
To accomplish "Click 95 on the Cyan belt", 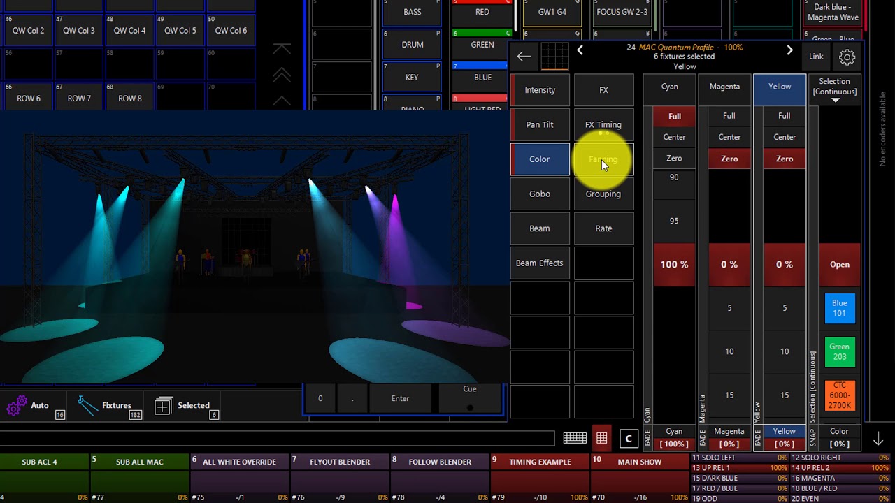I will click(674, 221).
